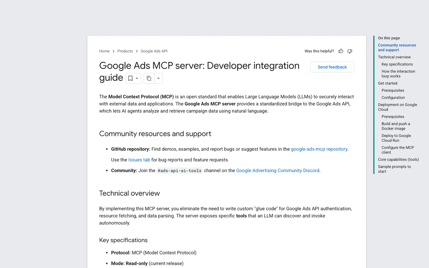Screen dimensions: 429x268
Task: Jump to Sample prompts to start
Action: (x=394, y=169)
